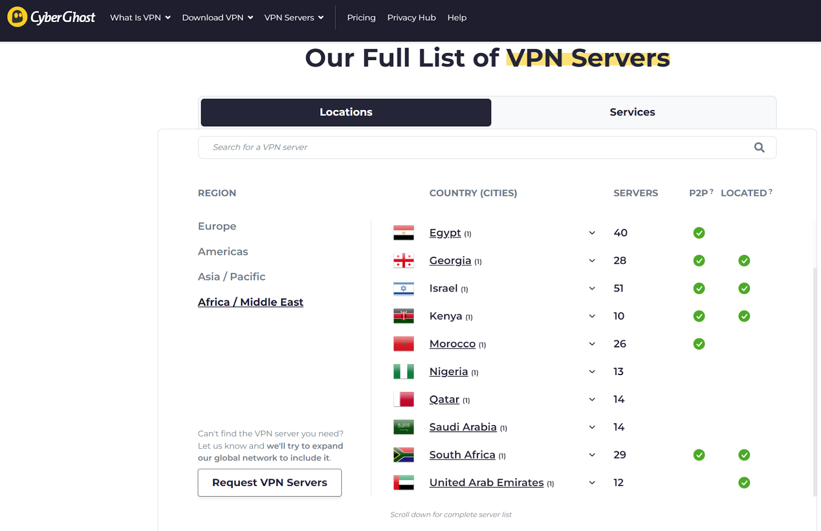821x531 pixels.
Task: Expand the Israel cities chevron
Action: pyautogui.click(x=592, y=288)
